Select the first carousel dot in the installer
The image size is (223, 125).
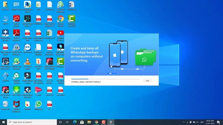(x=108, y=73)
